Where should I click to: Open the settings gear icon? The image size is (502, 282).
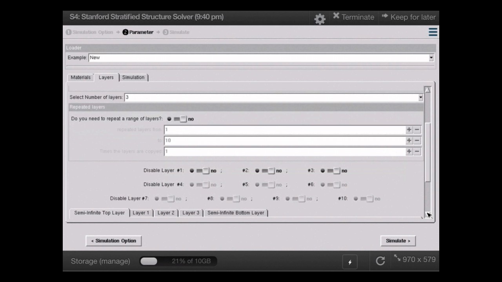click(320, 19)
